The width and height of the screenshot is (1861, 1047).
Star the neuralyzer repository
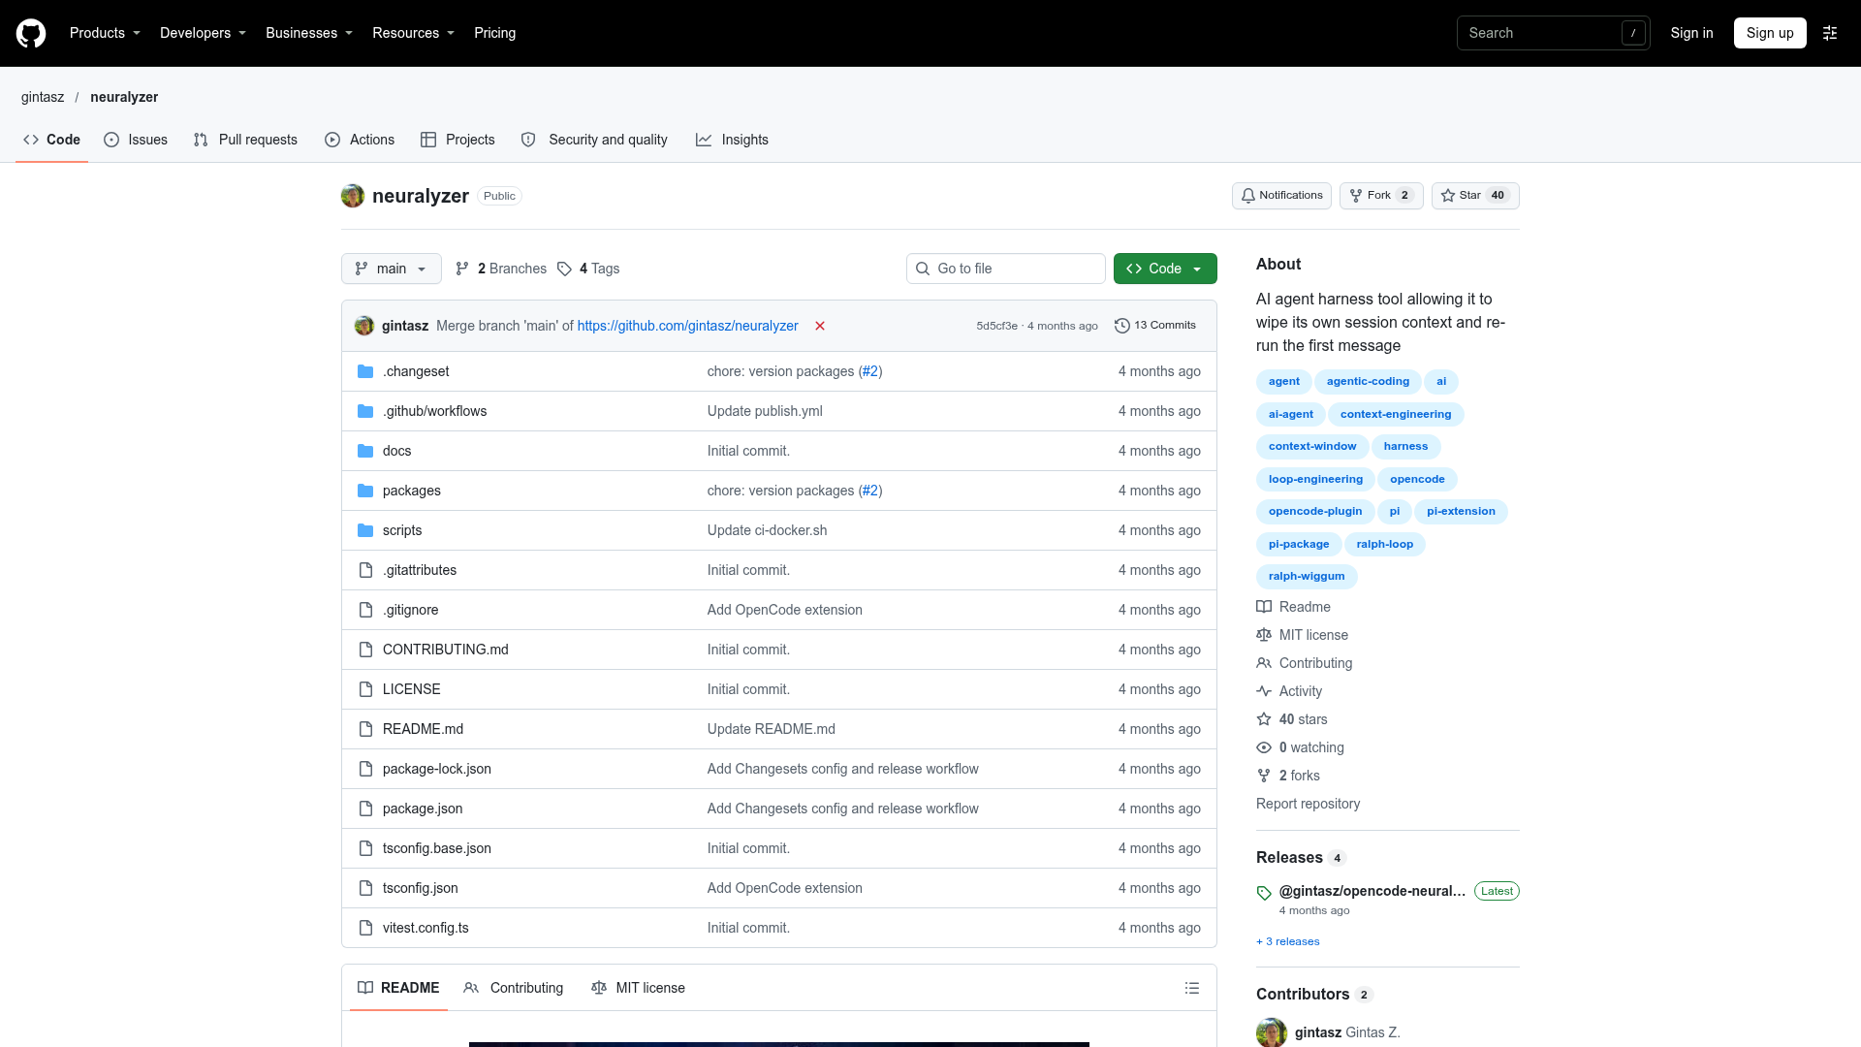click(1475, 196)
